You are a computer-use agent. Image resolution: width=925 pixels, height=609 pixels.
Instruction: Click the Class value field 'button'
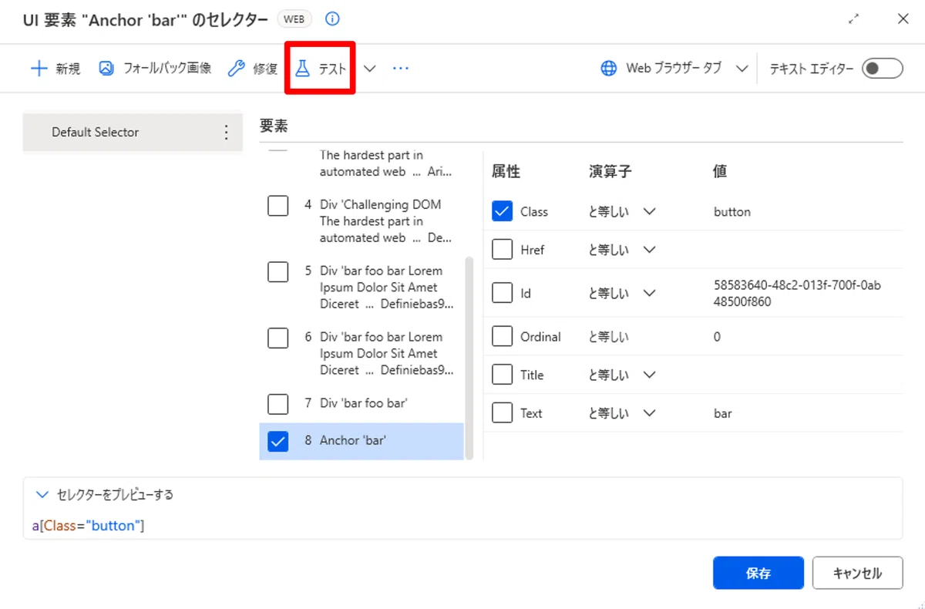(x=732, y=211)
